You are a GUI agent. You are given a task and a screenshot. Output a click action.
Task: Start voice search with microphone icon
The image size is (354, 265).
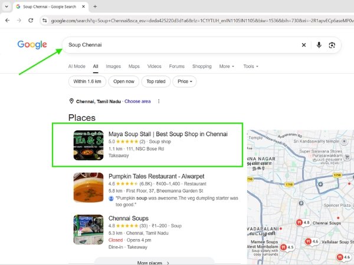(x=319, y=45)
